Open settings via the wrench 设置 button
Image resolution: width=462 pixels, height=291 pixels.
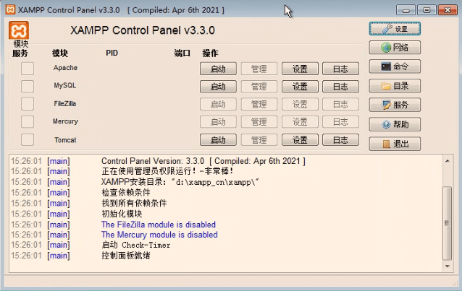click(x=395, y=29)
